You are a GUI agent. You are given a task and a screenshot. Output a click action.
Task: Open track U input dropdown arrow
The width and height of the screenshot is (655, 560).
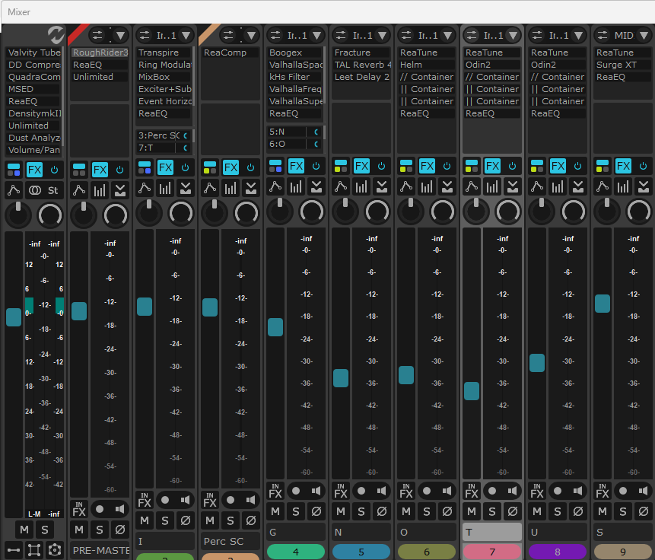click(x=579, y=36)
